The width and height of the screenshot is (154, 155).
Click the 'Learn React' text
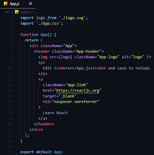tap(55, 113)
